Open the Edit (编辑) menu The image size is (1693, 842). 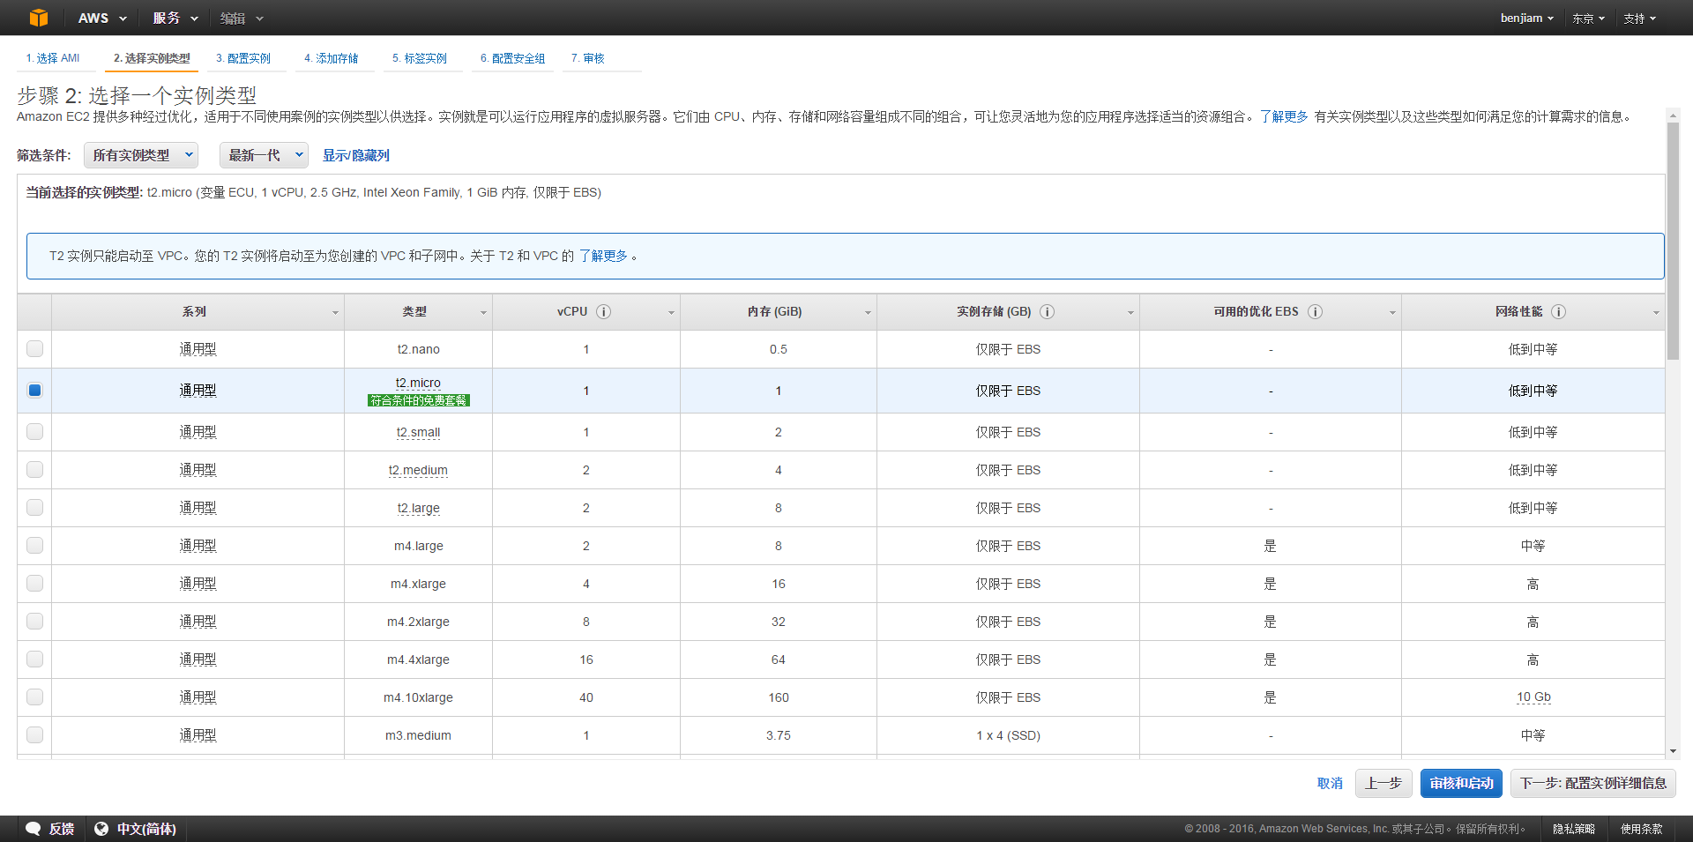242,18
